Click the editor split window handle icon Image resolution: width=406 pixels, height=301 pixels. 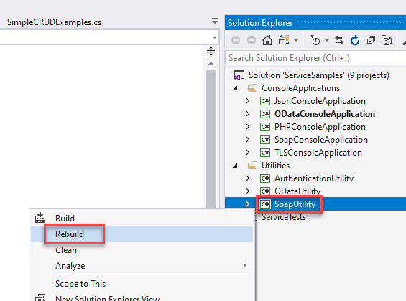(x=211, y=51)
